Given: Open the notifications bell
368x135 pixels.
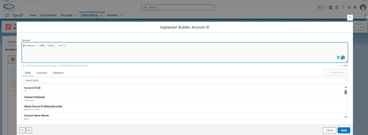Looking at the screenshot, I should 355,7.
